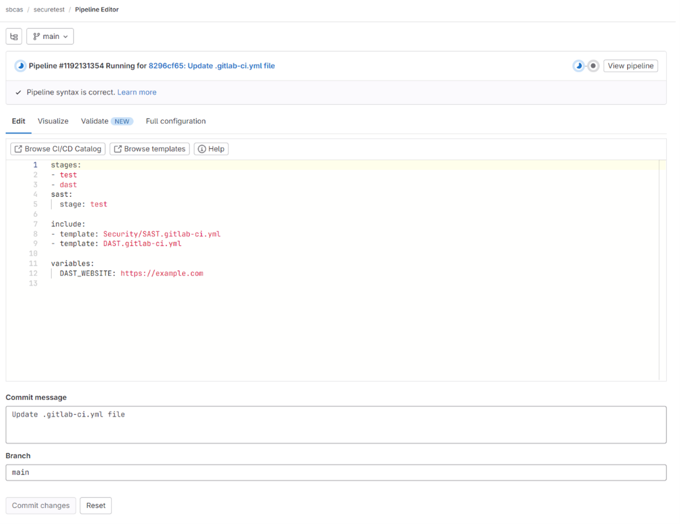Open the Full configuration tab
Image resolution: width=680 pixels, height=524 pixels.
coord(176,122)
